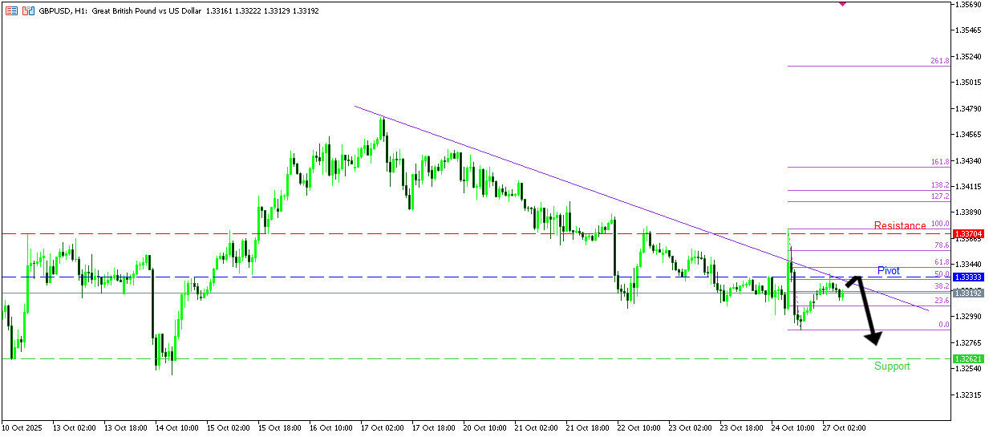This screenshot has height=437, width=993.
Task: Click the 261.8 Fibonacci extension level
Action: (x=939, y=61)
